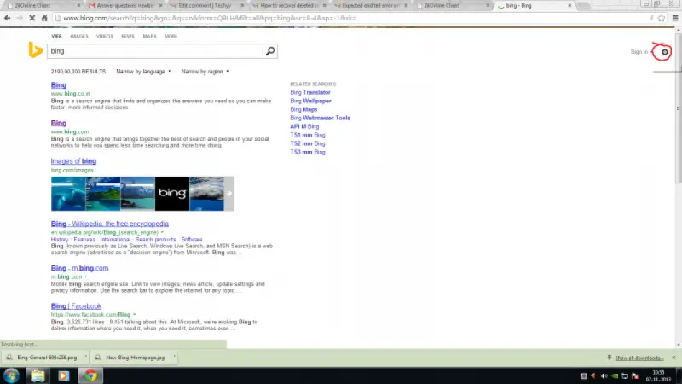
Task: Click Show all downloads link
Action: [639, 358]
